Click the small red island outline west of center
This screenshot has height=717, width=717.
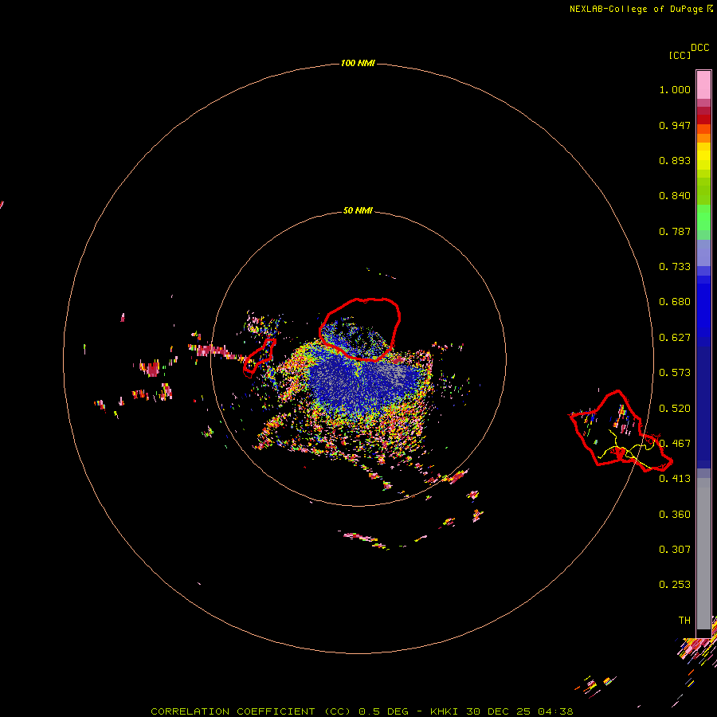(x=259, y=358)
